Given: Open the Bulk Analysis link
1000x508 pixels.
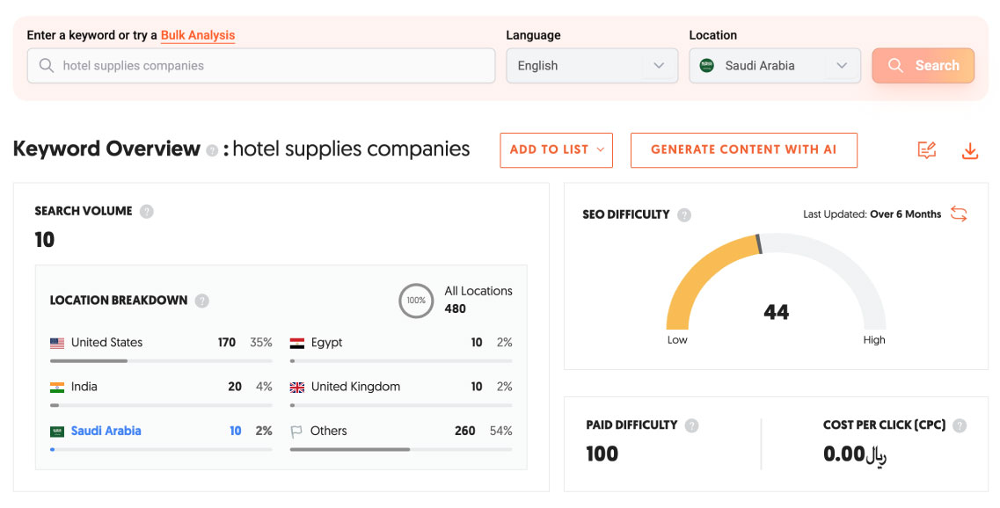Looking at the screenshot, I should click(x=198, y=35).
